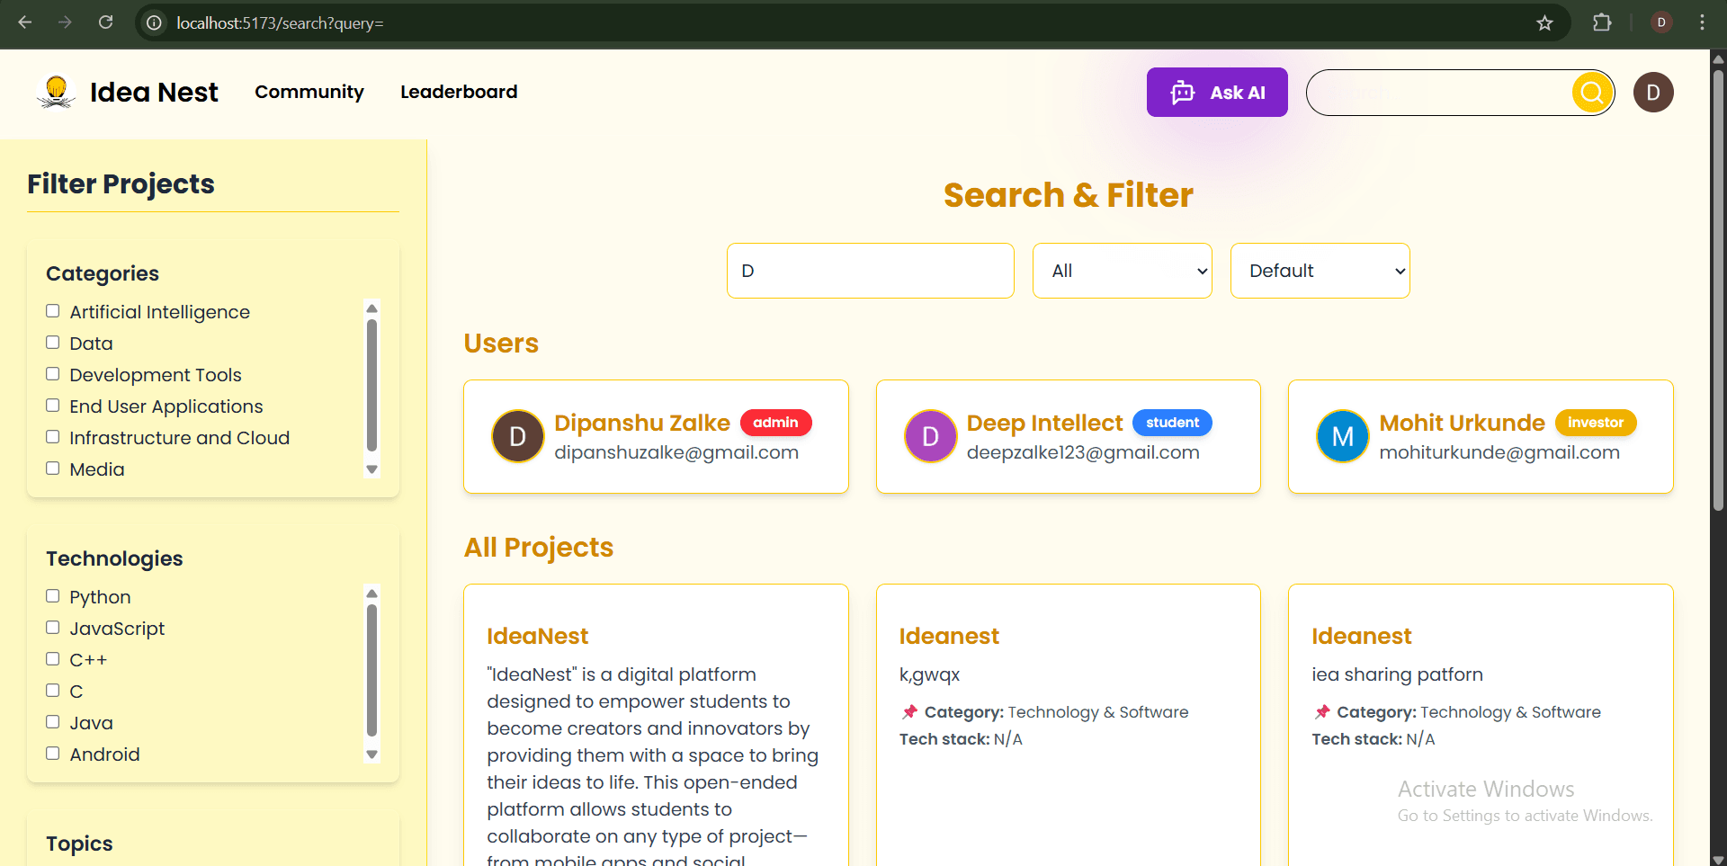1727x866 pixels.
Task: Click Deep Intellect's purple avatar
Action: click(930, 436)
